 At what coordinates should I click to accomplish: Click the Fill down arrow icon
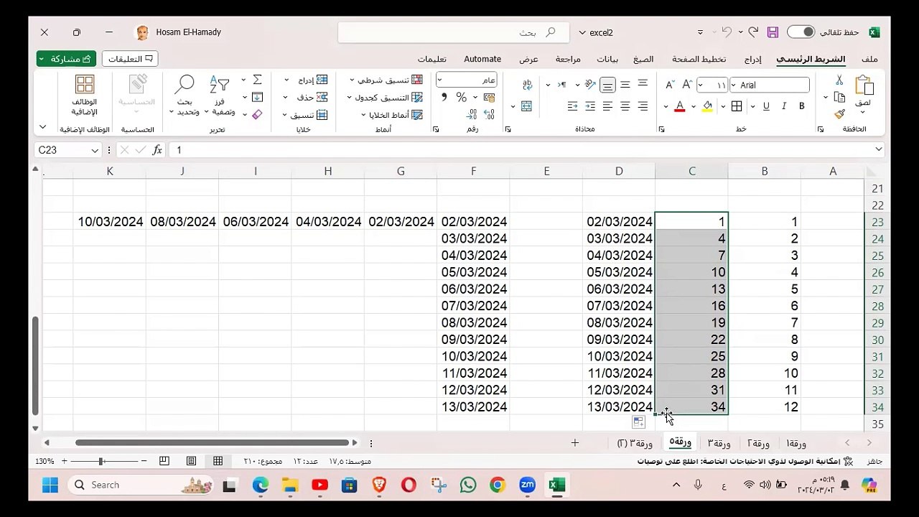pos(257,97)
